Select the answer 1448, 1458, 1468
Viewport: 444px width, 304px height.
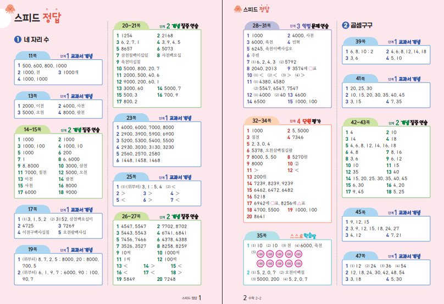coord(141,161)
